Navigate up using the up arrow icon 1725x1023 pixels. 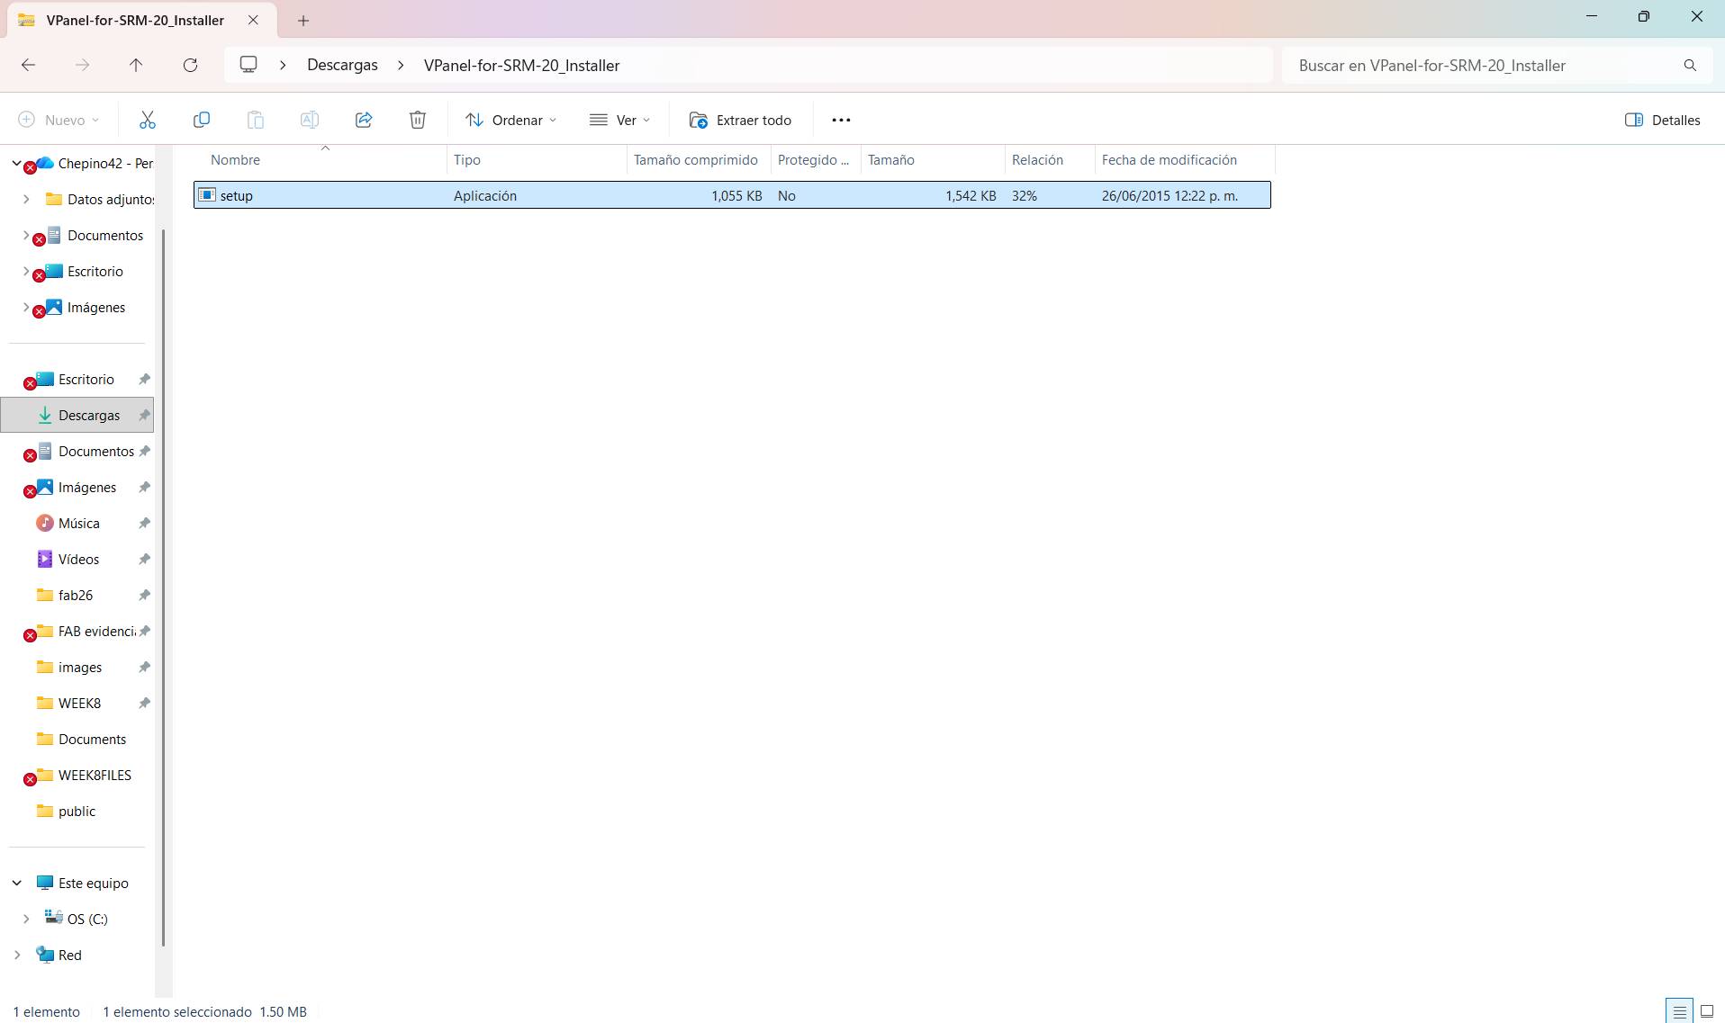point(136,65)
